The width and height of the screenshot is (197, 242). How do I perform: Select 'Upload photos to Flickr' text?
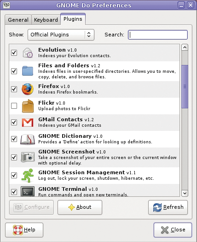[x=64, y=109]
